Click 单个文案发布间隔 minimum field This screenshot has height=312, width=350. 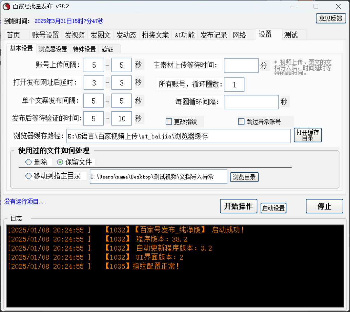[93, 101]
